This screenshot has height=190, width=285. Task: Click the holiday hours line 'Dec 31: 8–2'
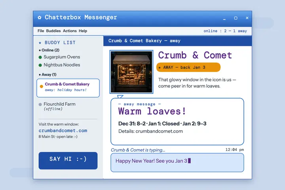coord(132,123)
